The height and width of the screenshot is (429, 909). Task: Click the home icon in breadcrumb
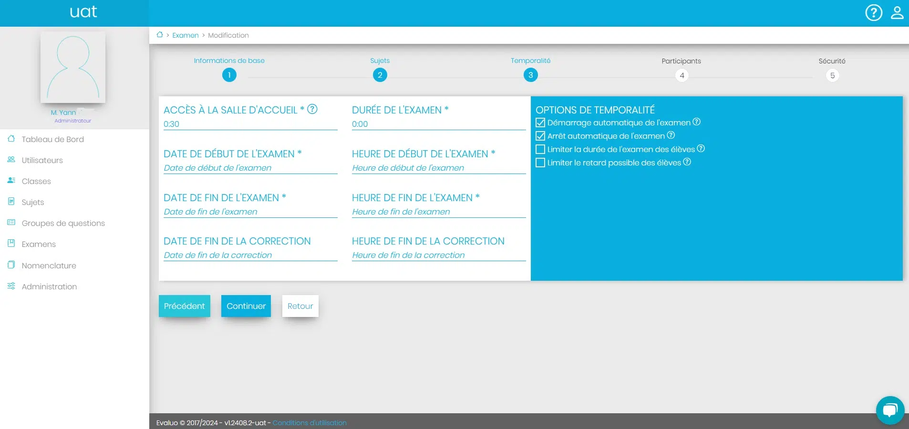pos(160,35)
